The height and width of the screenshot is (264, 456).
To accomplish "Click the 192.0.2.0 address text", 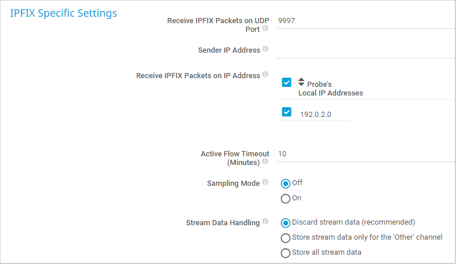I will tap(316, 114).
